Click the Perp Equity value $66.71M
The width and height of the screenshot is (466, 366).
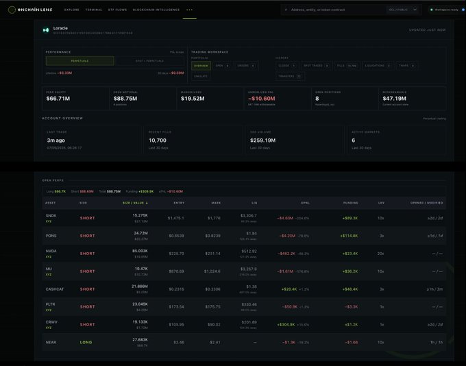(58, 99)
